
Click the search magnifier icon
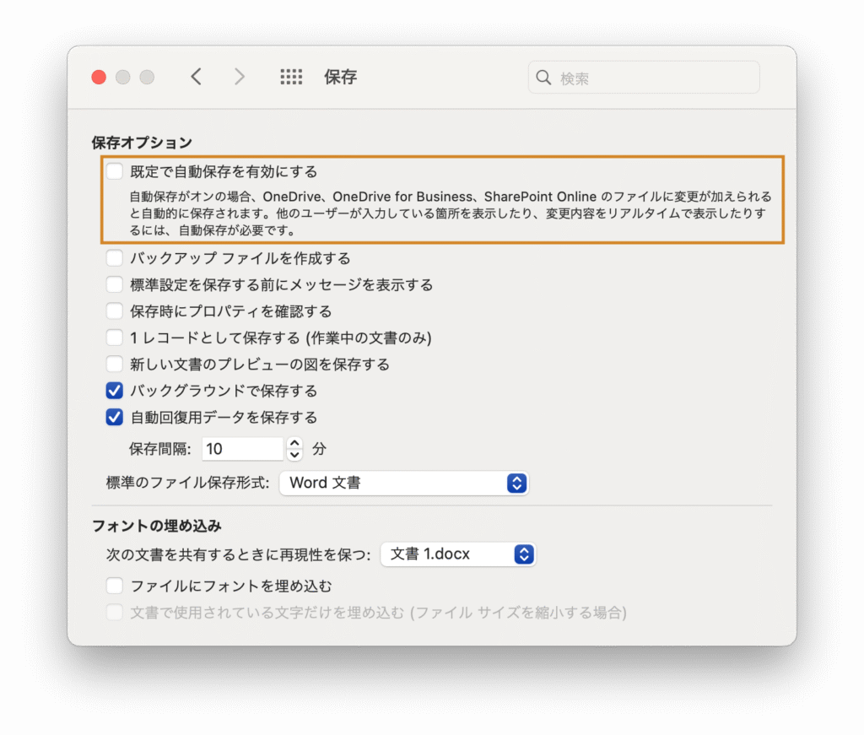click(543, 78)
